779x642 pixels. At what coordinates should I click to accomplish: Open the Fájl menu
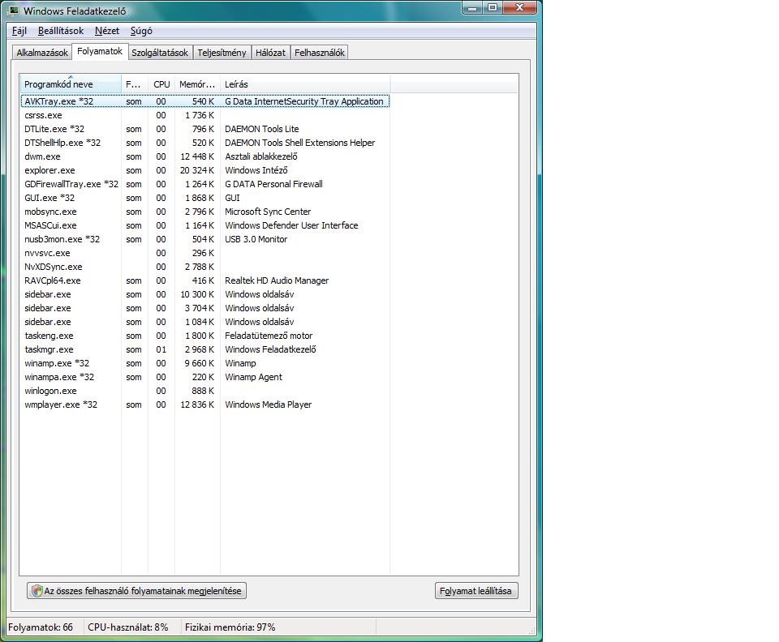(x=19, y=31)
